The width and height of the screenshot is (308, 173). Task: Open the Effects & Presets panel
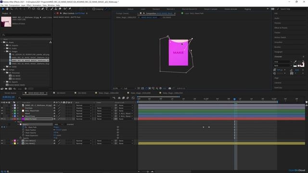pos(281,28)
